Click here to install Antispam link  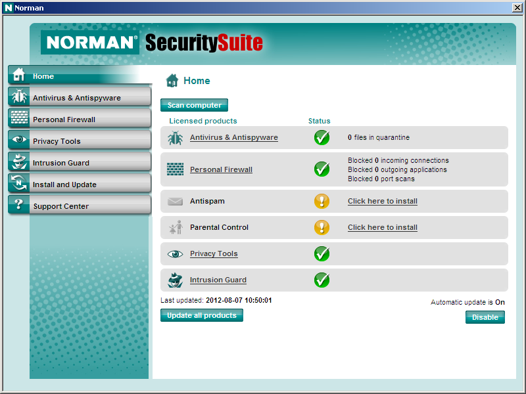pyautogui.click(x=382, y=202)
